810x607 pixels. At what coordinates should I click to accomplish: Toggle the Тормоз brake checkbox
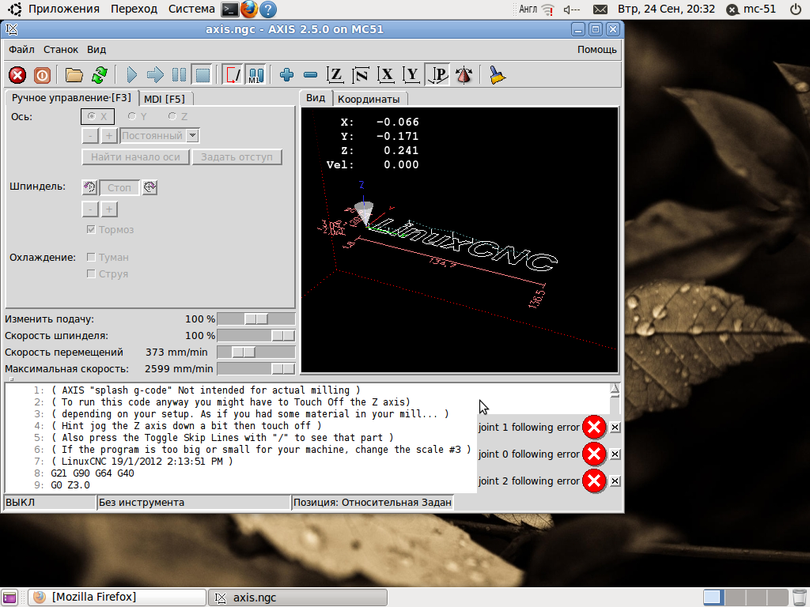[x=92, y=229]
